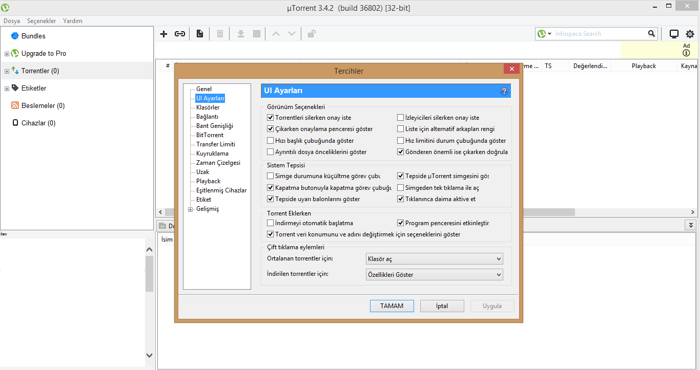The height and width of the screenshot is (370, 700).
Task: Select Bant Genişliği in preferences tree
Action: tap(215, 126)
